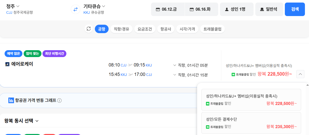Select the 트래블클럽 filter tab
Viewport: 309px width, 135px height.
[x=212, y=29]
